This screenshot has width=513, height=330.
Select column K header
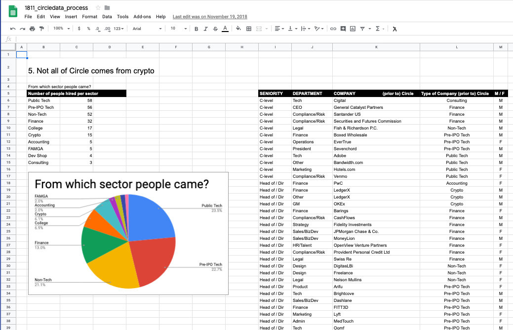pyautogui.click(x=376, y=47)
